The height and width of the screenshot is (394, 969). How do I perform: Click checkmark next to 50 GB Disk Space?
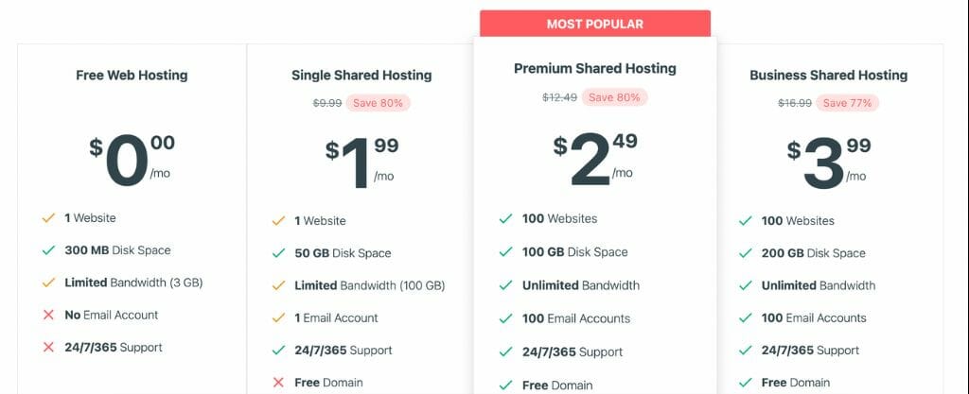[x=278, y=253]
